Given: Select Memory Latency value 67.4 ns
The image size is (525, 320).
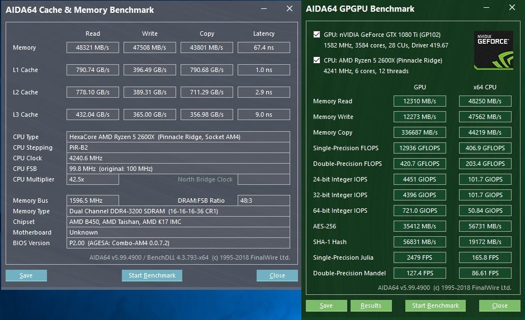Looking at the screenshot, I should tap(264, 47).
